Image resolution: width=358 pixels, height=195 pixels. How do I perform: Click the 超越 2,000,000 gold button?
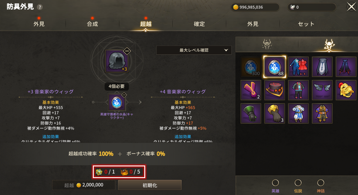click(x=84, y=185)
